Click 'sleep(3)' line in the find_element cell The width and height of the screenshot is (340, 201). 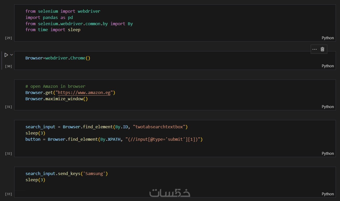point(35,133)
